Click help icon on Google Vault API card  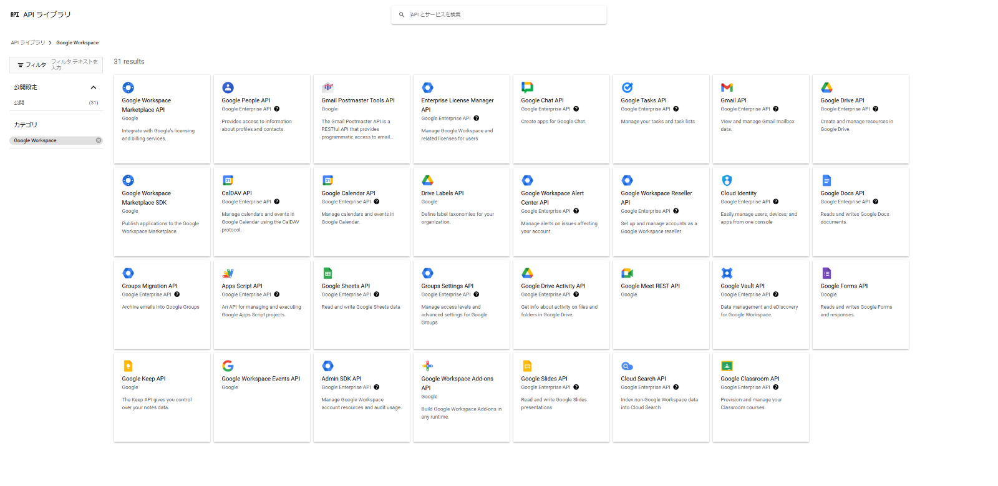tap(775, 294)
